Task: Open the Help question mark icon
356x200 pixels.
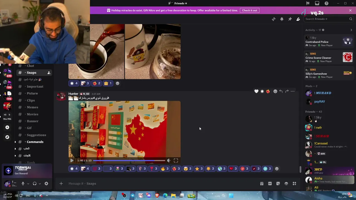Action: 327,3
